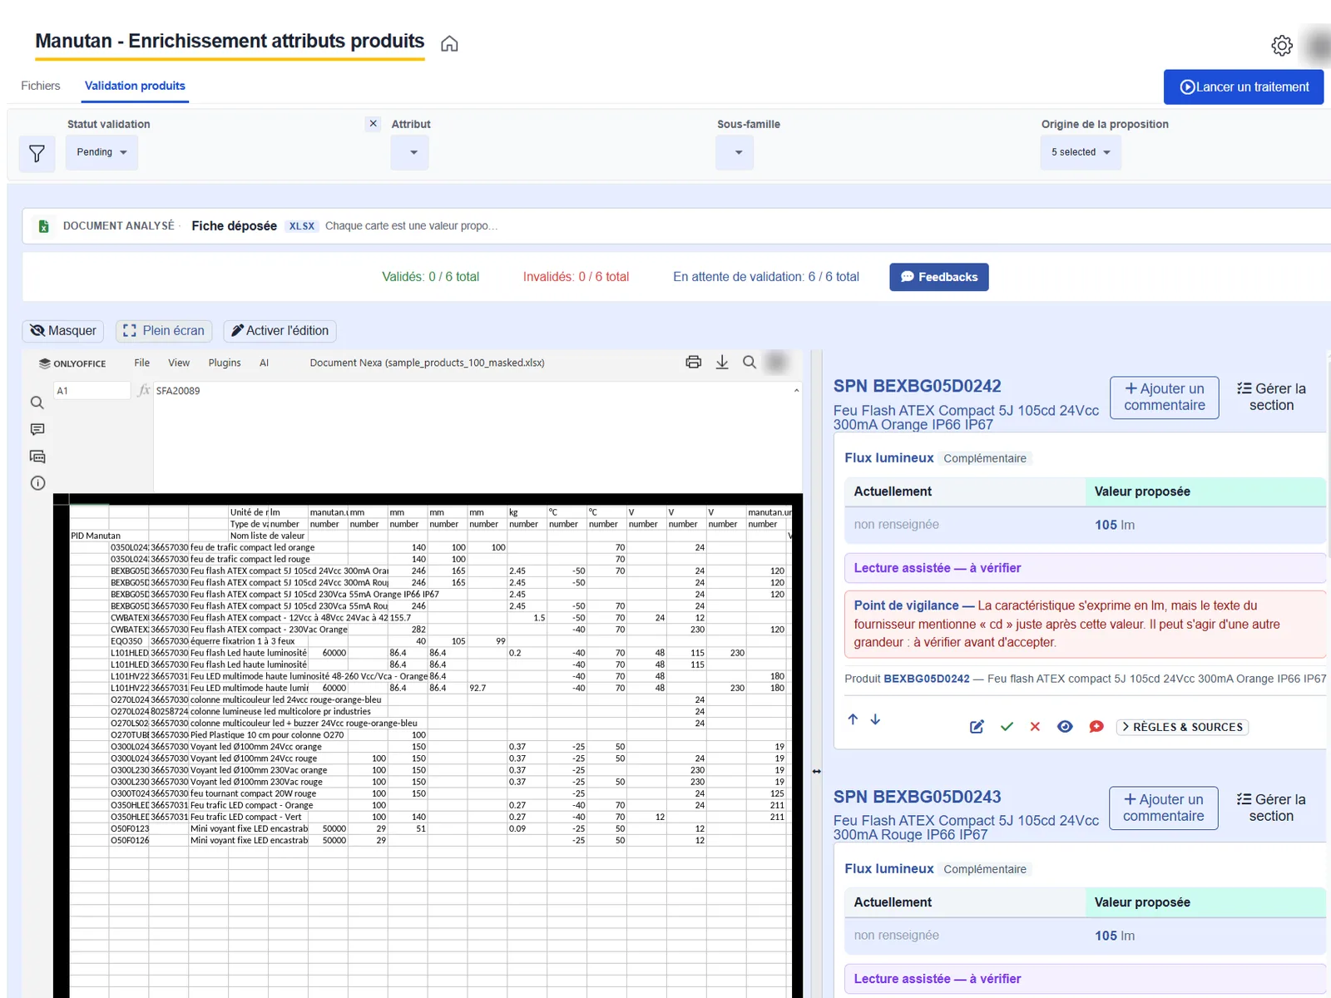
Task: Move BEXBG05D0242 card down with arrow
Action: 875,719
